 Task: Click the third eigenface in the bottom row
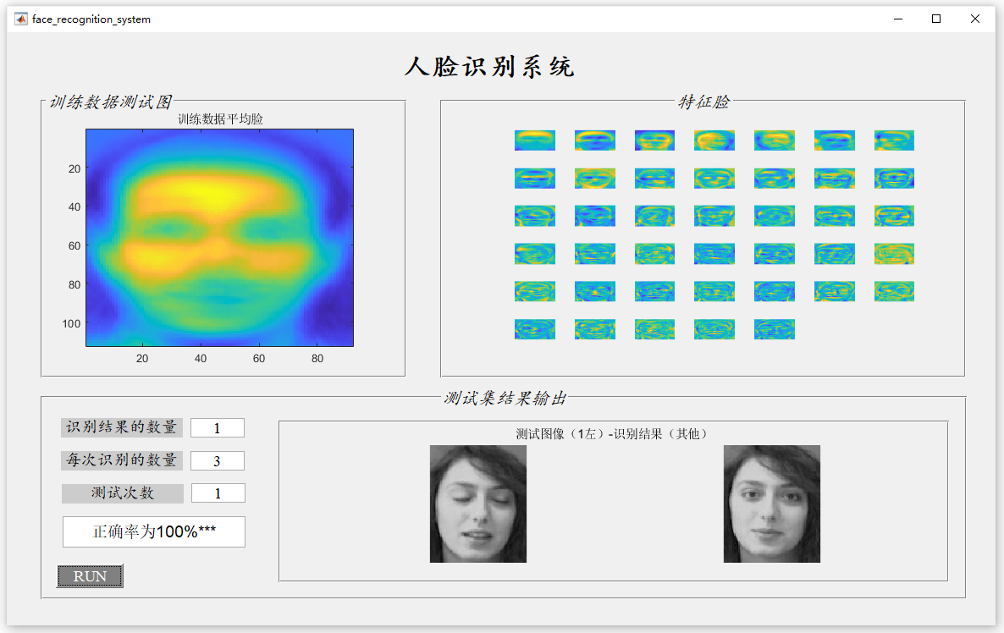(x=654, y=329)
